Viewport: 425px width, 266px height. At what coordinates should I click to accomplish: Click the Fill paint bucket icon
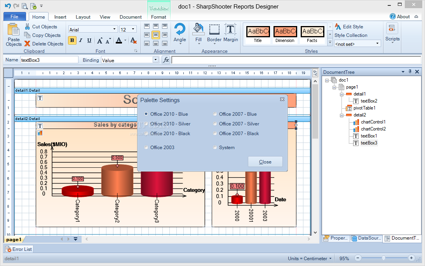pos(199,29)
